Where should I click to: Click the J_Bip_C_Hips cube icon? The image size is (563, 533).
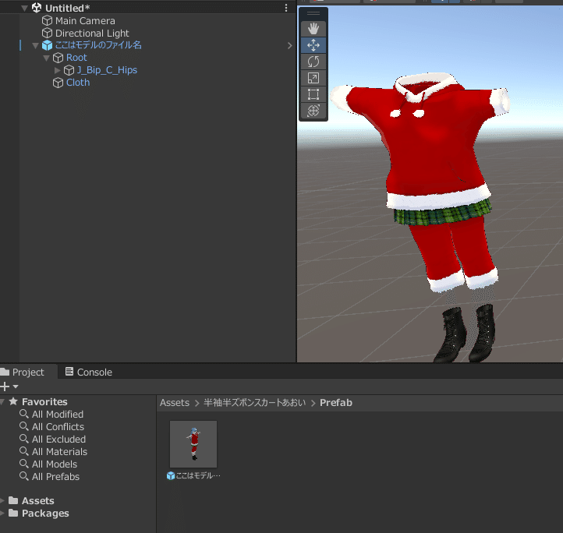tap(69, 70)
